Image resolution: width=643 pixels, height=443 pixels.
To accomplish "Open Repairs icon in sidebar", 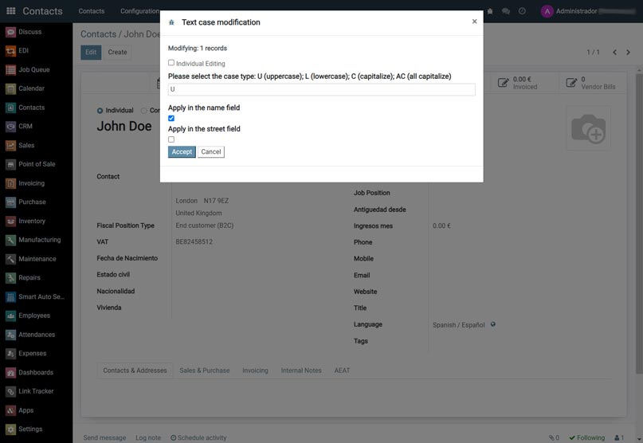I will coord(10,278).
